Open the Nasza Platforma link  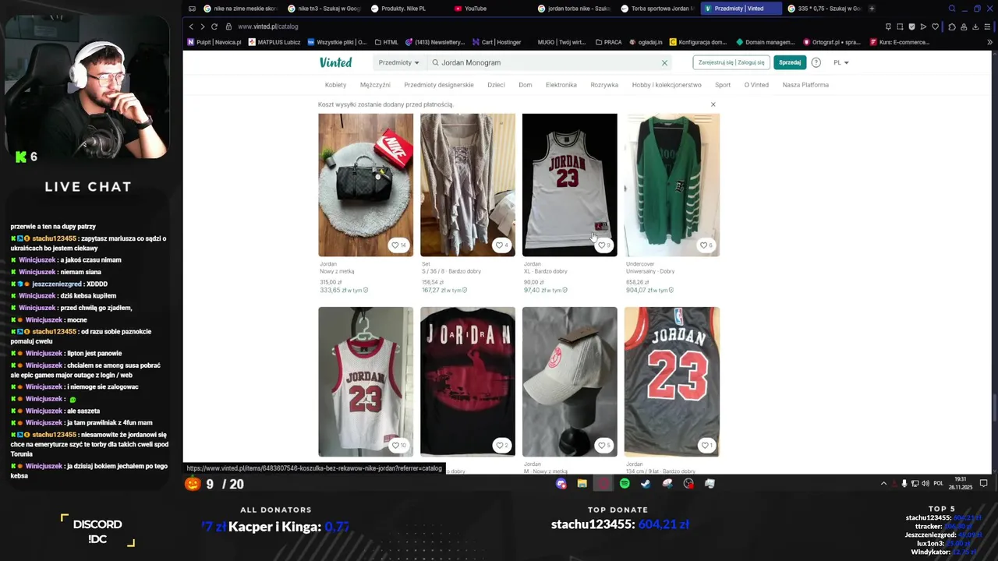[805, 85]
